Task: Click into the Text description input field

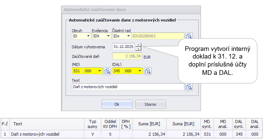Action: pyautogui.click(x=128, y=87)
